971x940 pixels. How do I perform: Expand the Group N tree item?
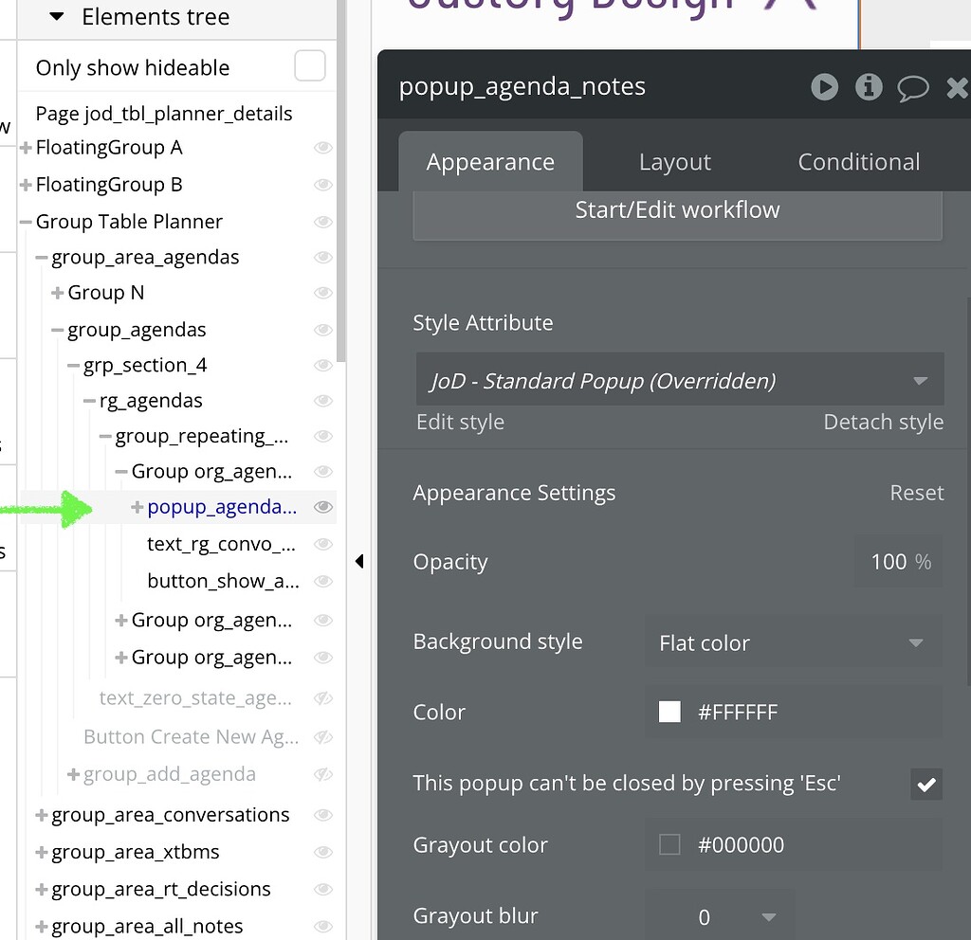pos(55,292)
